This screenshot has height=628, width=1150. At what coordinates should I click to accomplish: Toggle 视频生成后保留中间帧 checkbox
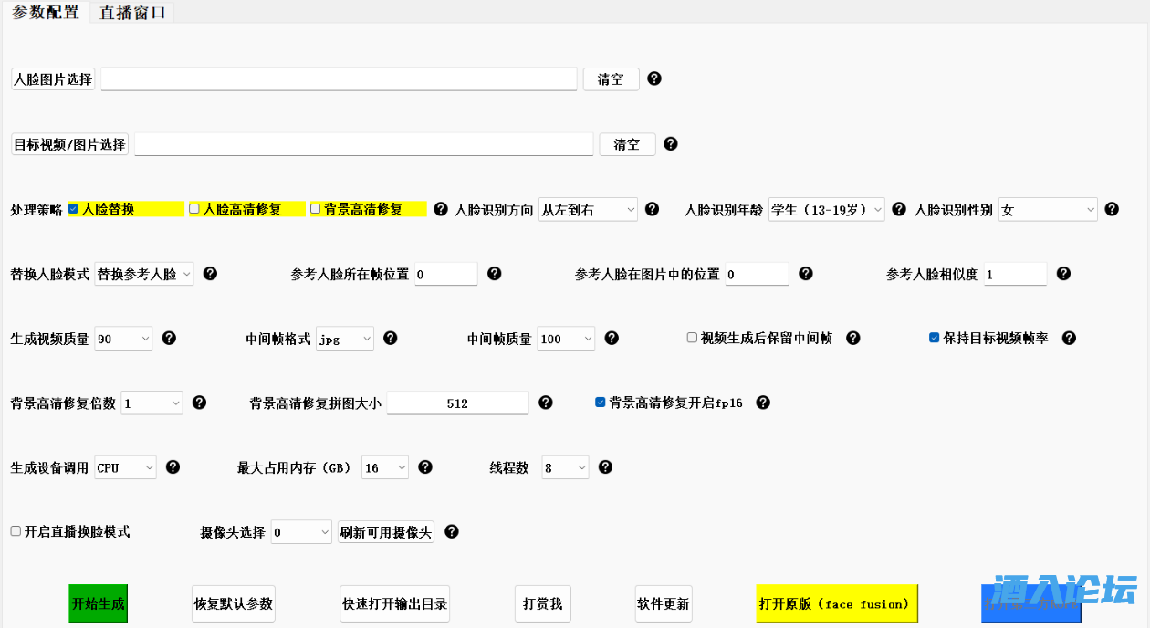(692, 338)
